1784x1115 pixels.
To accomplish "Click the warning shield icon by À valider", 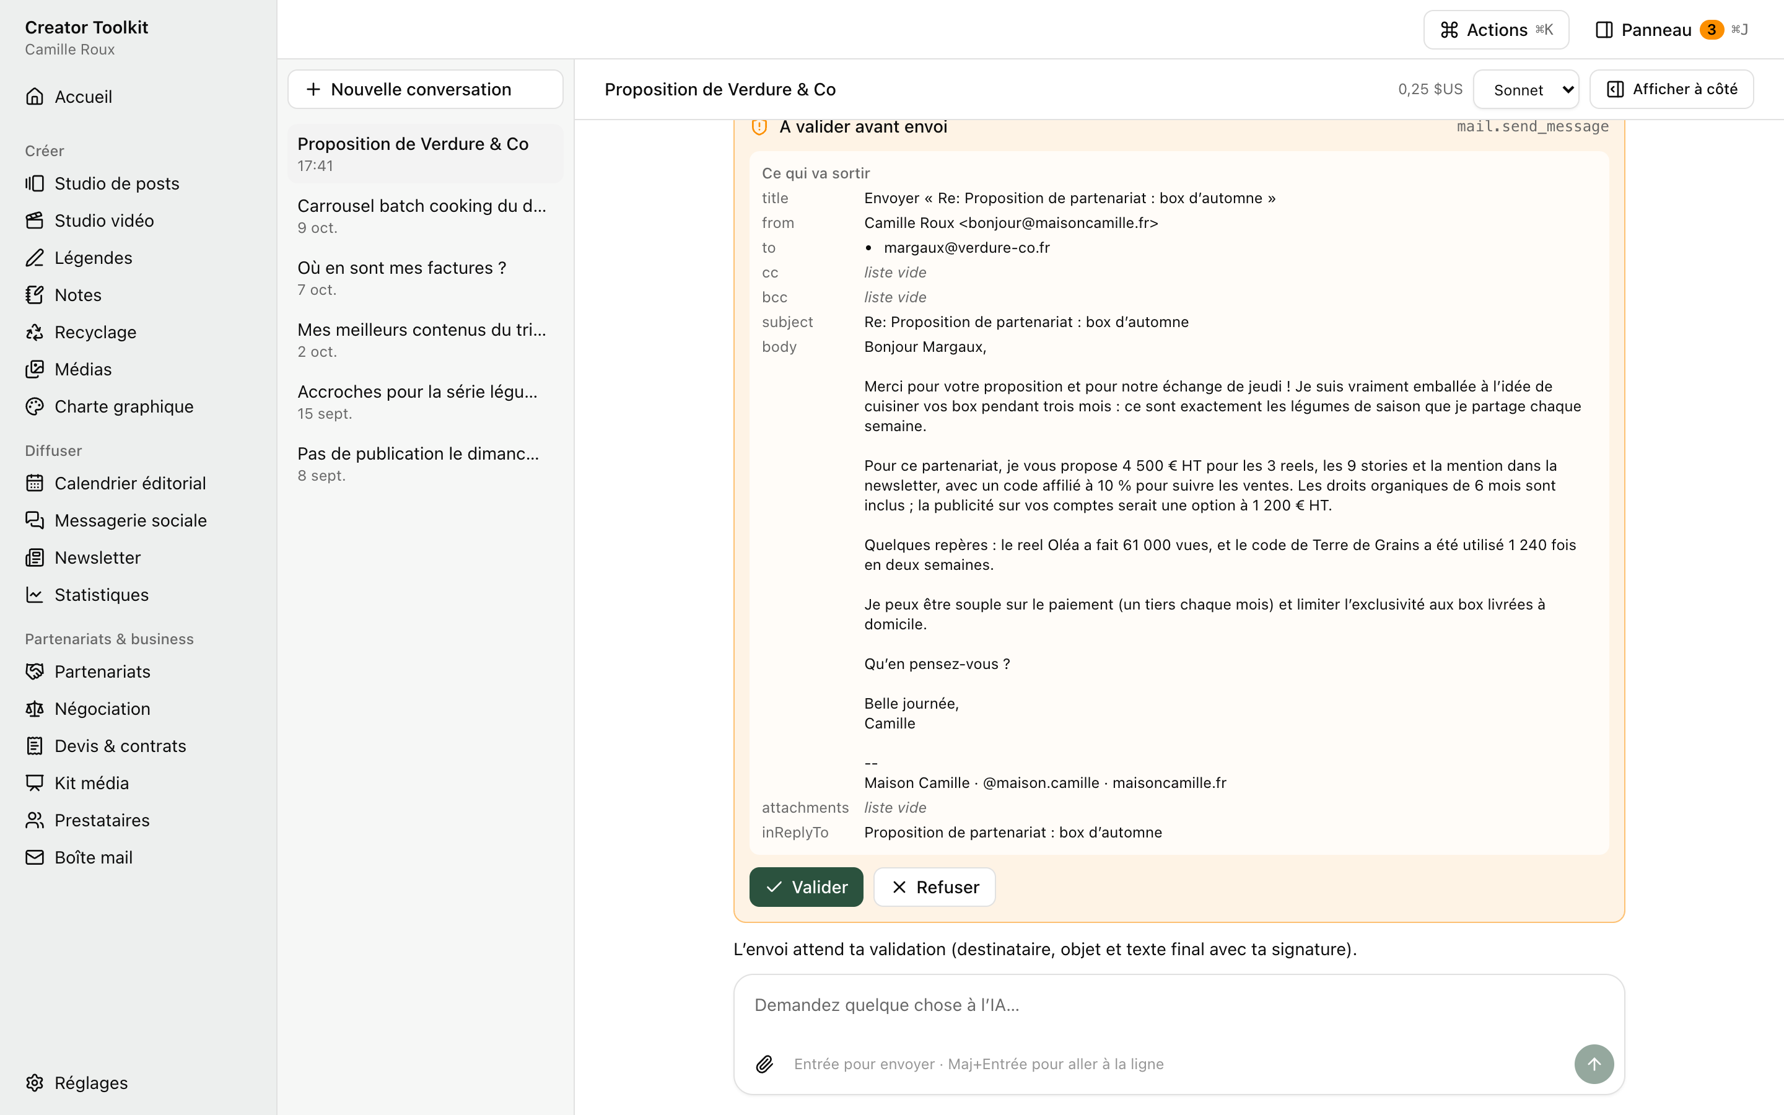I will pos(759,127).
